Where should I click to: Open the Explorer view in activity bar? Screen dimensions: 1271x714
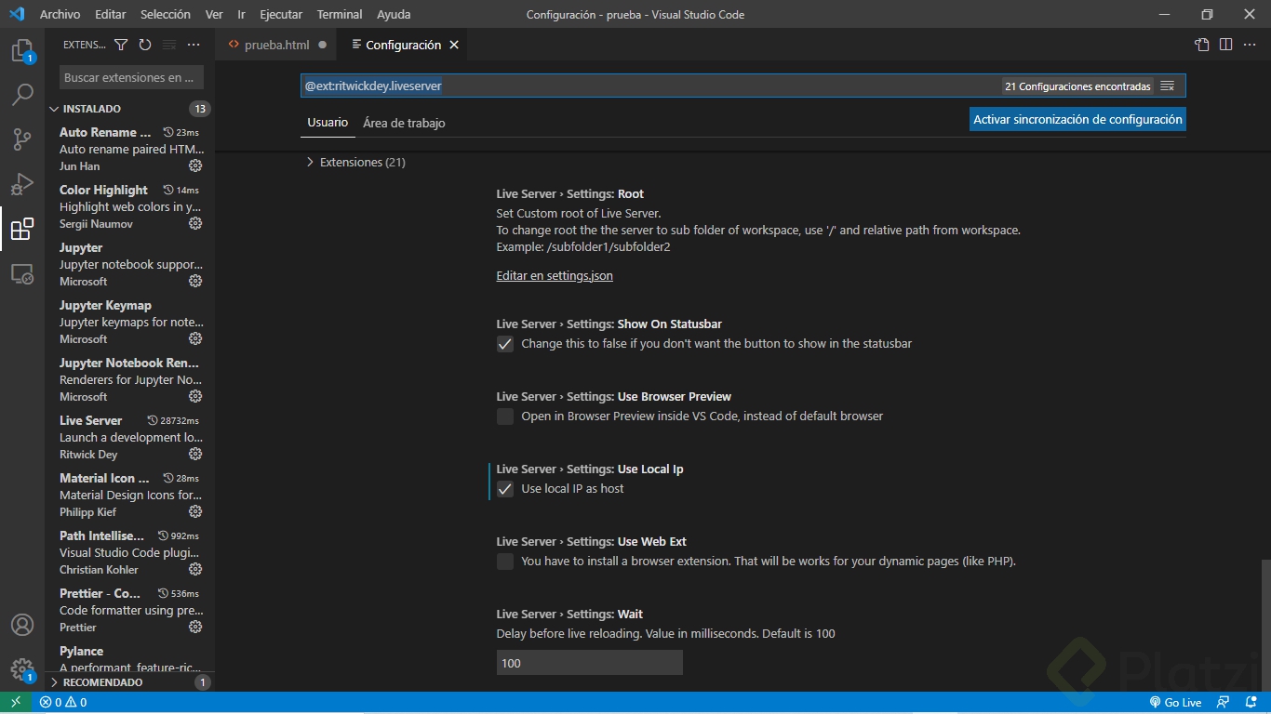pyautogui.click(x=22, y=51)
